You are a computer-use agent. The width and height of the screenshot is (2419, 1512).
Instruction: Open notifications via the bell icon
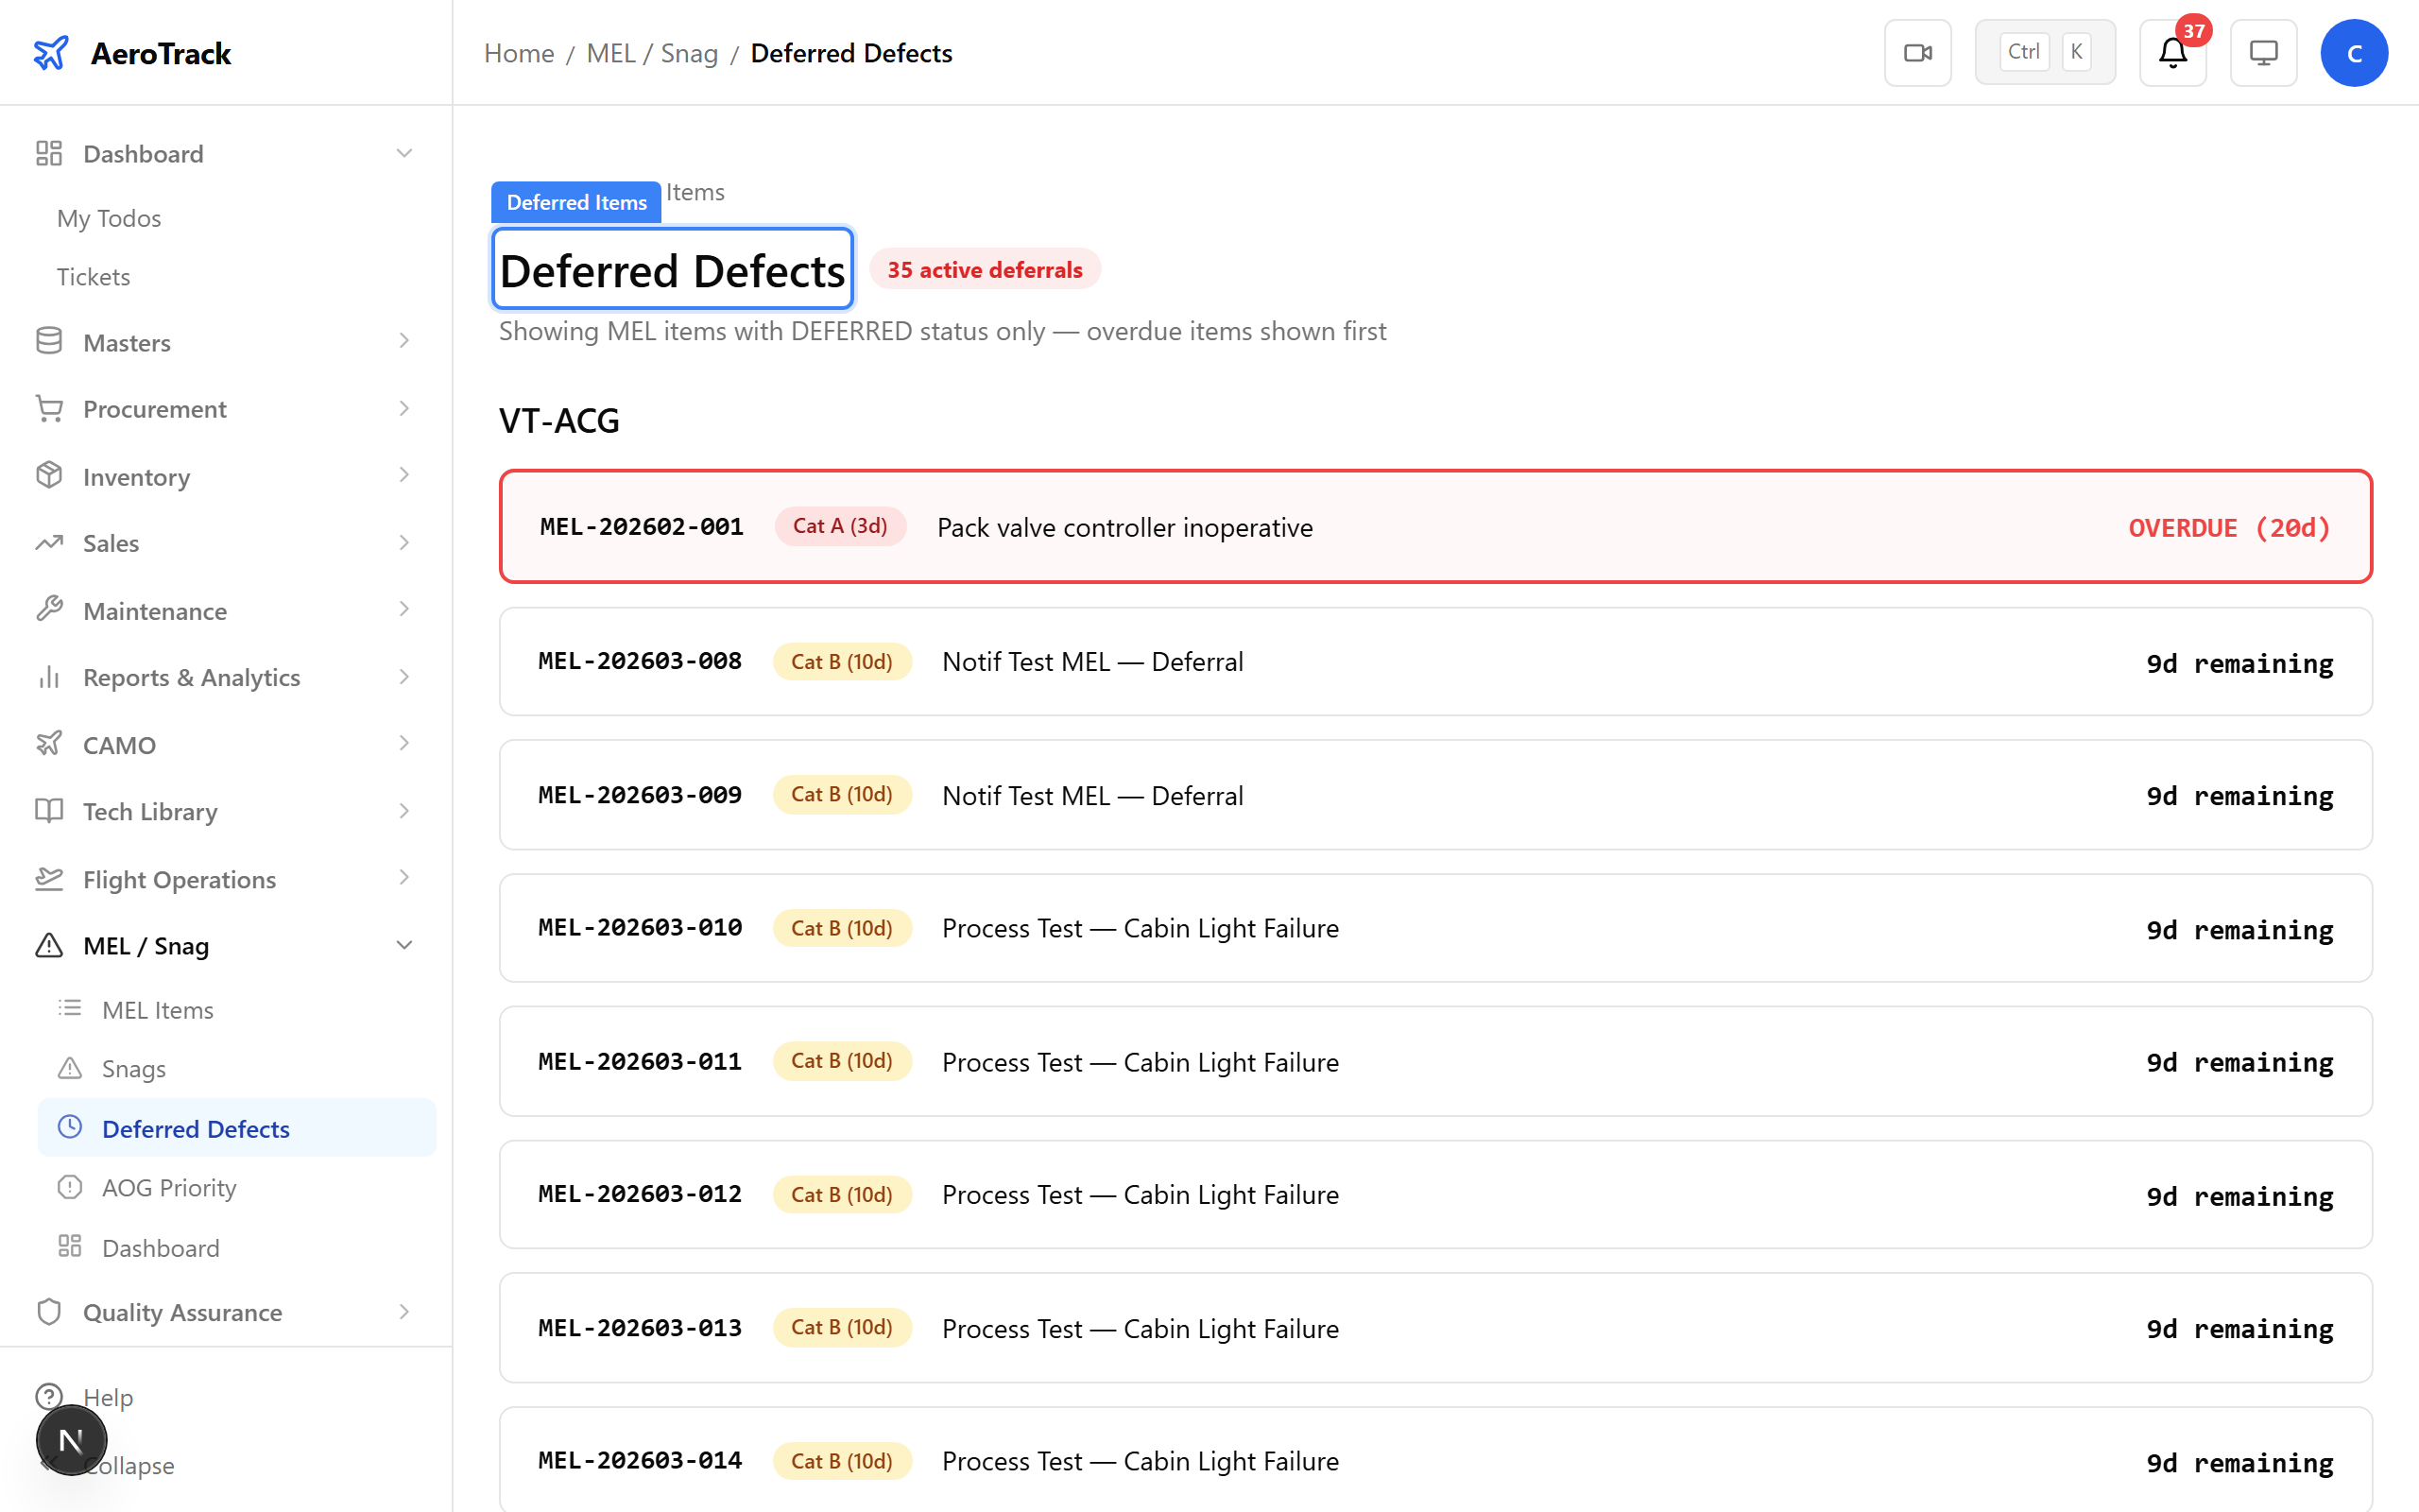(2171, 54)
